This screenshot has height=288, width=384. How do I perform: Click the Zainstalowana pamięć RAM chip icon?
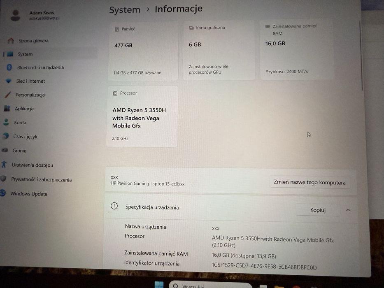coord(268,26)
